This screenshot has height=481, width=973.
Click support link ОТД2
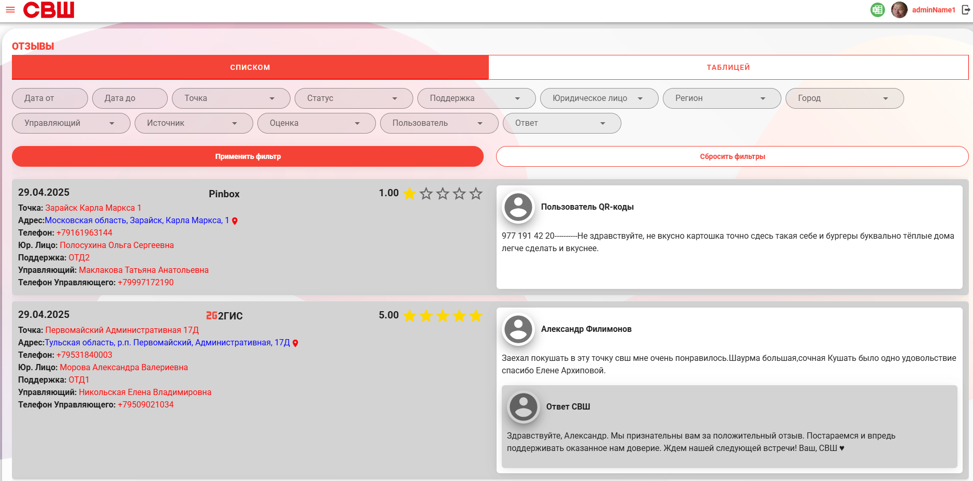pyautogui.click(x=79, y=258)
